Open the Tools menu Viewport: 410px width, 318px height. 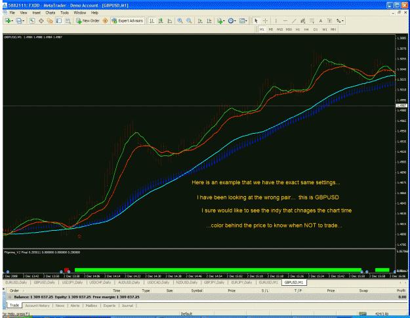click(64, 12)
